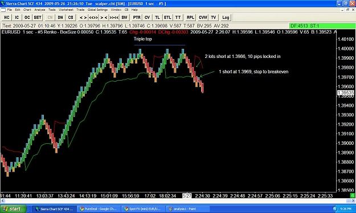The height and width of the screenshot is (213, 356).
Task: Open the Trade menu
Action: 80,10
